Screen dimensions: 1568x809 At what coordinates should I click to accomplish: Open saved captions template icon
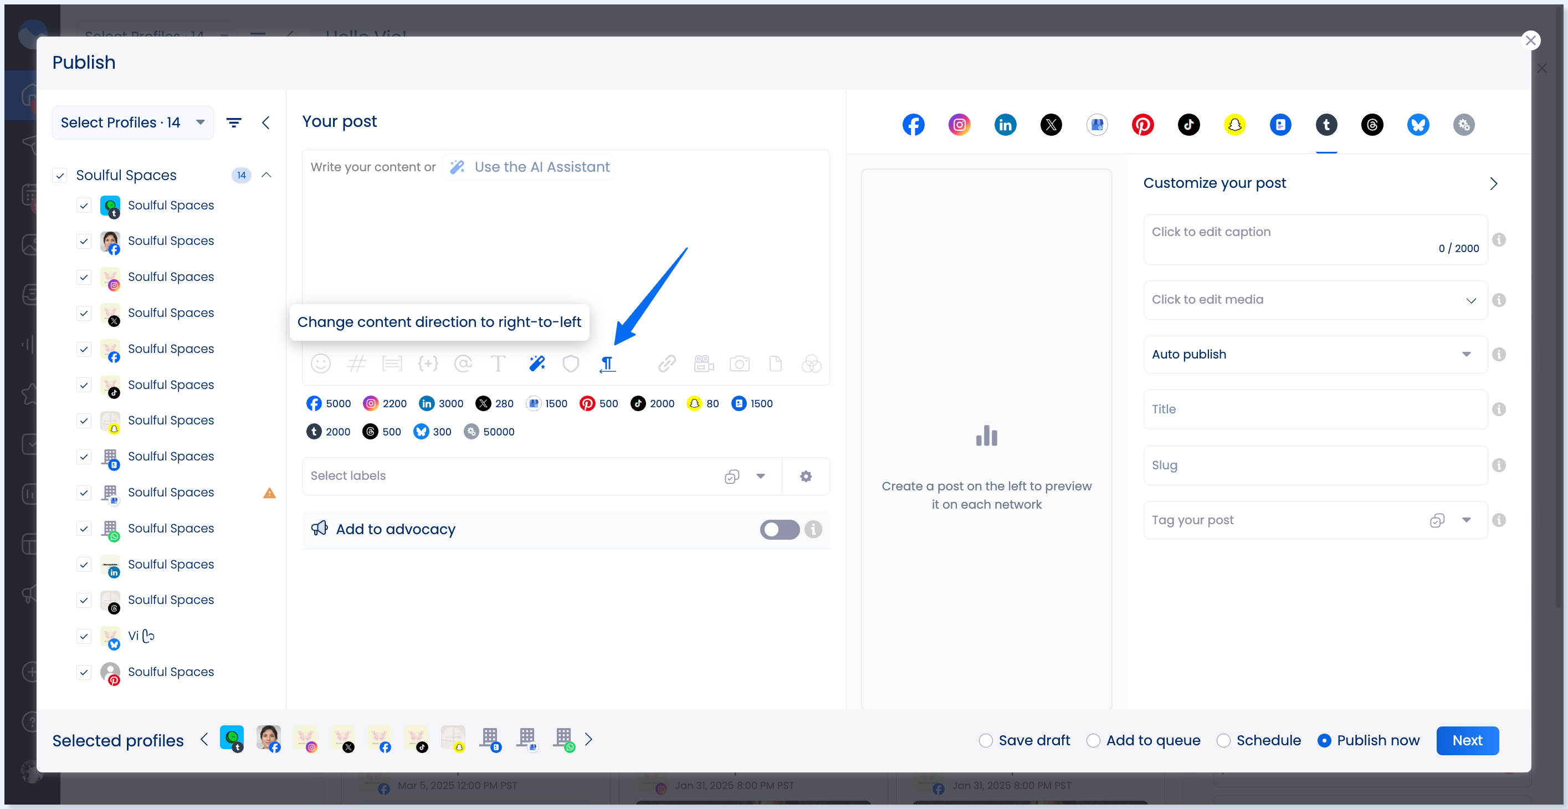(x=391, y=363)
